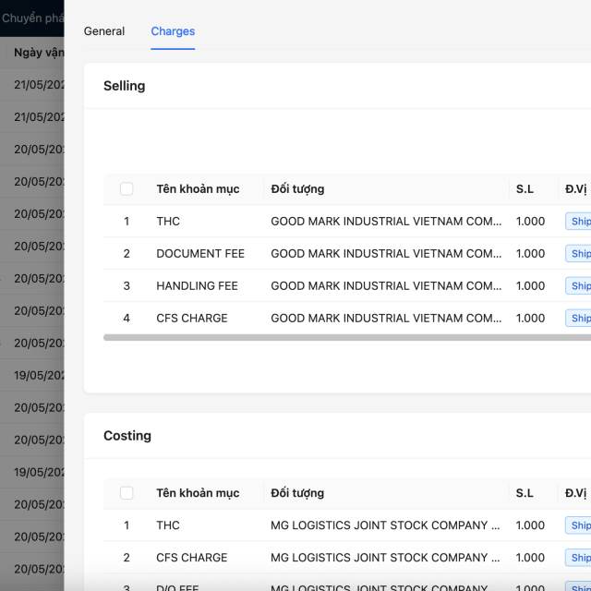Click the Ship unit tag in DOCUMENT FEE row
The width and height of the screenshot is (591, 591).
tap(578, 254)
